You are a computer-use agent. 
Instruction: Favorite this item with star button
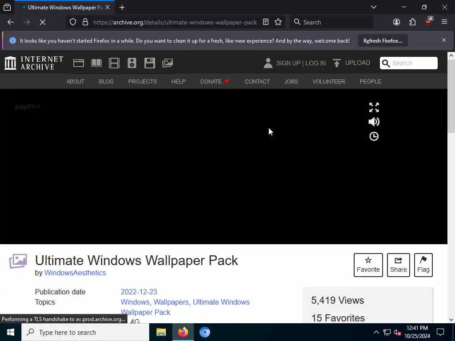point(368,265)
